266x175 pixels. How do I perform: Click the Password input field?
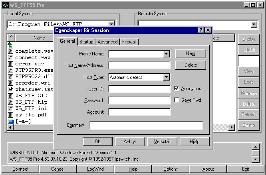(x=139, y=100)
